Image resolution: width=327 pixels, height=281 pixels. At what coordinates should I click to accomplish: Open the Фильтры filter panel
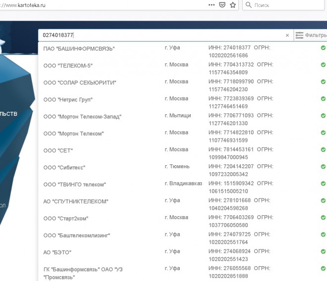(311, 35)
